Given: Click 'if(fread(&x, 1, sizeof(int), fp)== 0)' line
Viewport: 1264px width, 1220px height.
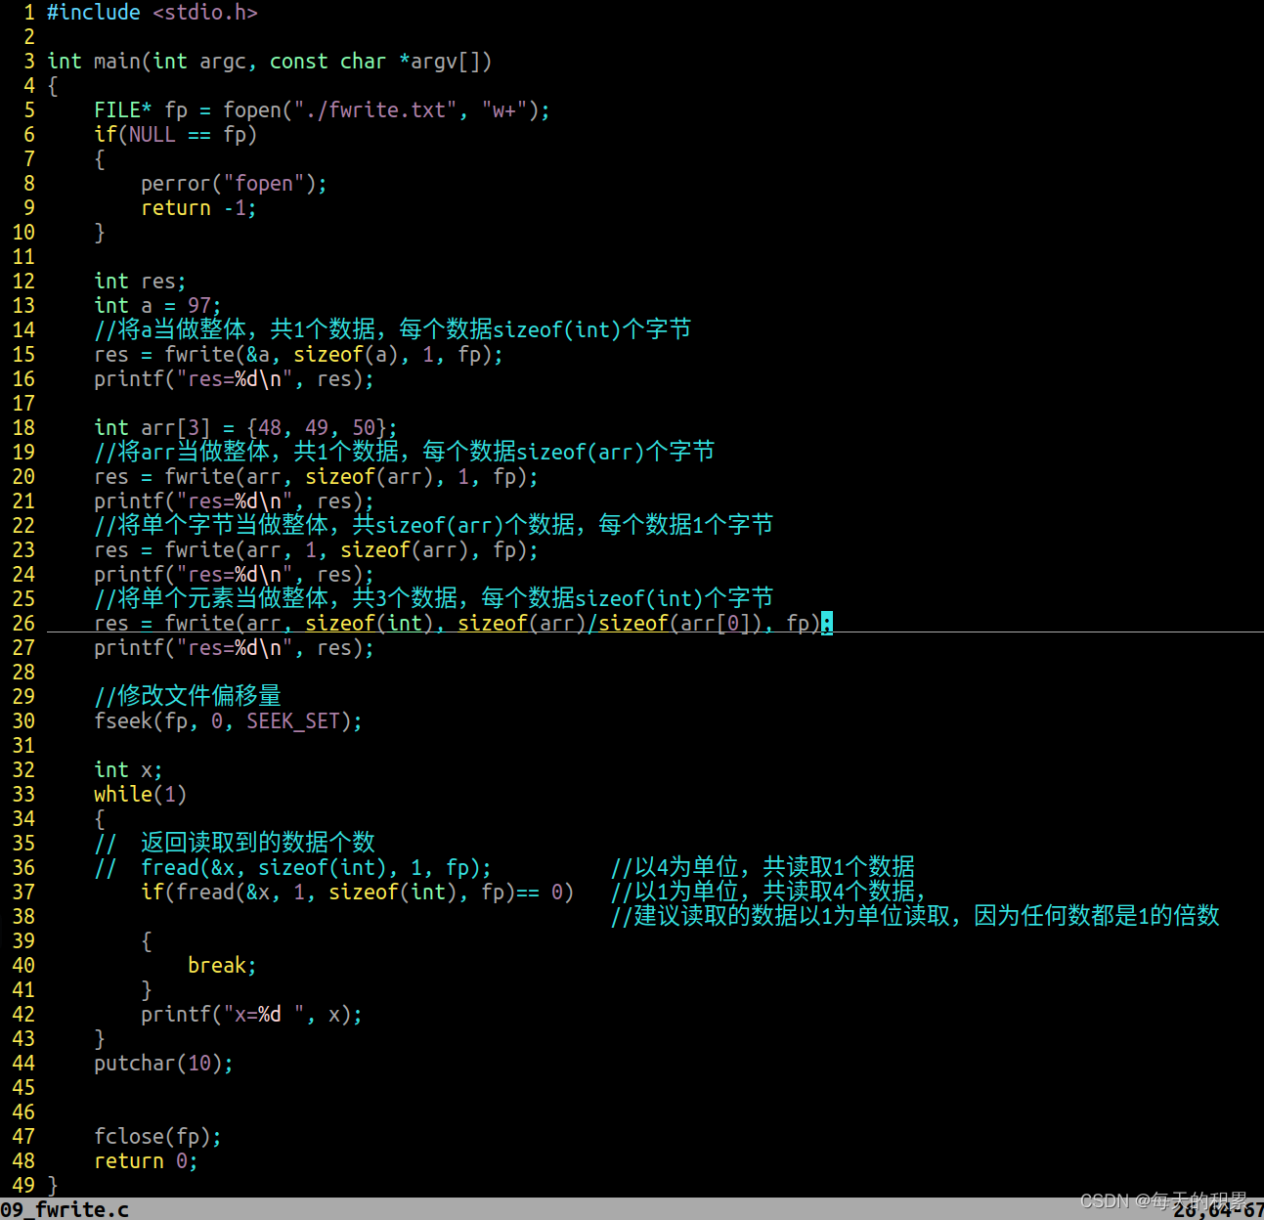Looking at the screenshot, I should pyautogui.click(x=357, y=893).
